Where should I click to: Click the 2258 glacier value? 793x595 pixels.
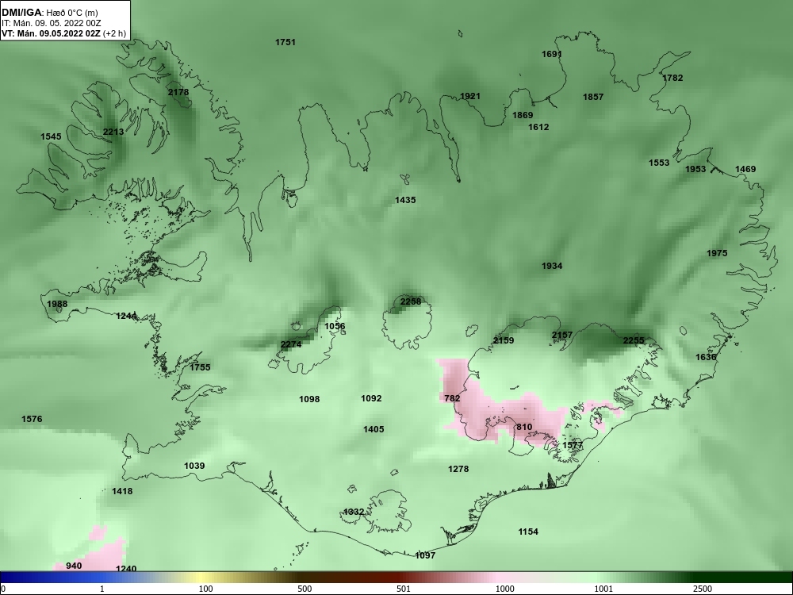tap(411, 301)
